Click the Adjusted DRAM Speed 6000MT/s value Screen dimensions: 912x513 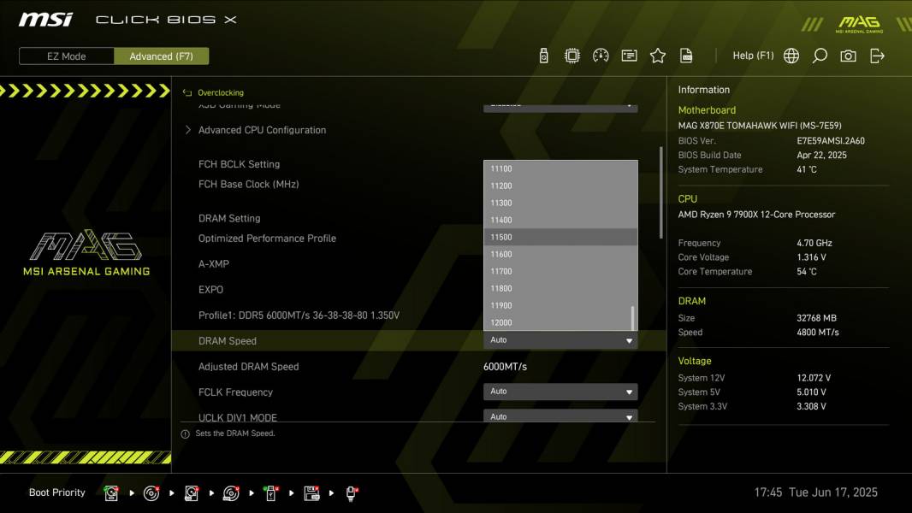pyautogui.click(x=505, y=367)
